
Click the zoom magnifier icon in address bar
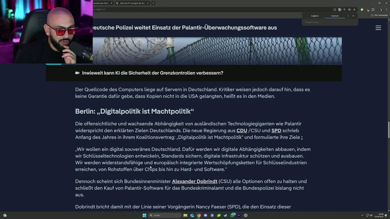[x=345, y=9]
